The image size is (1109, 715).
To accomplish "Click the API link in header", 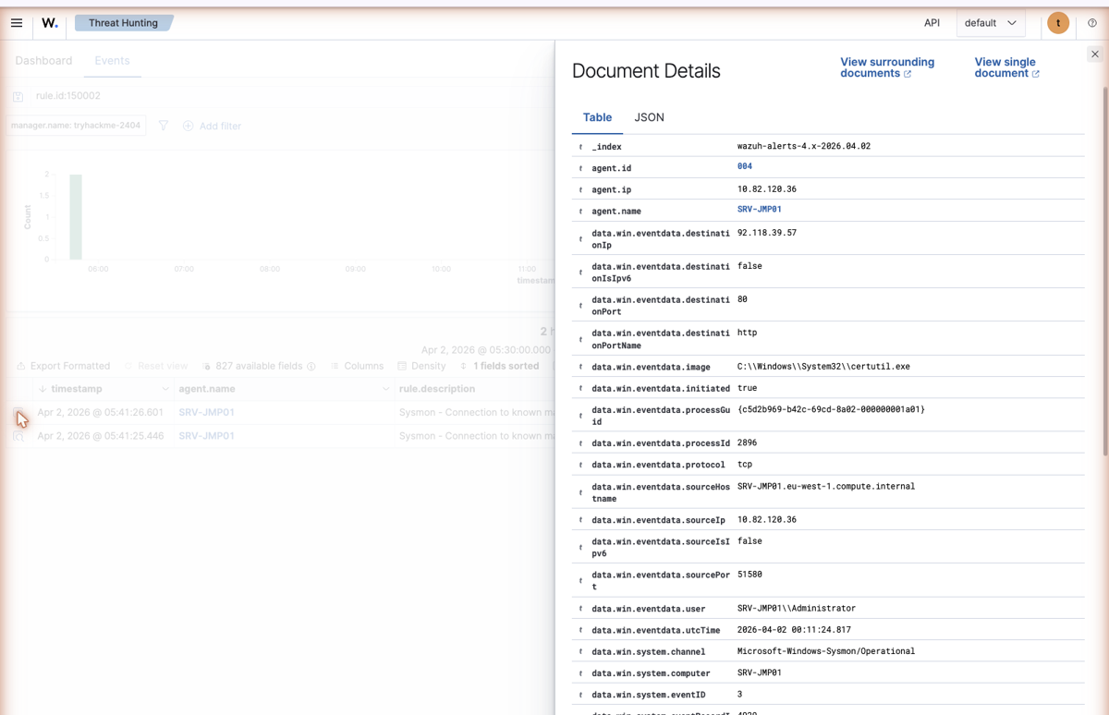I will point(932,23).
